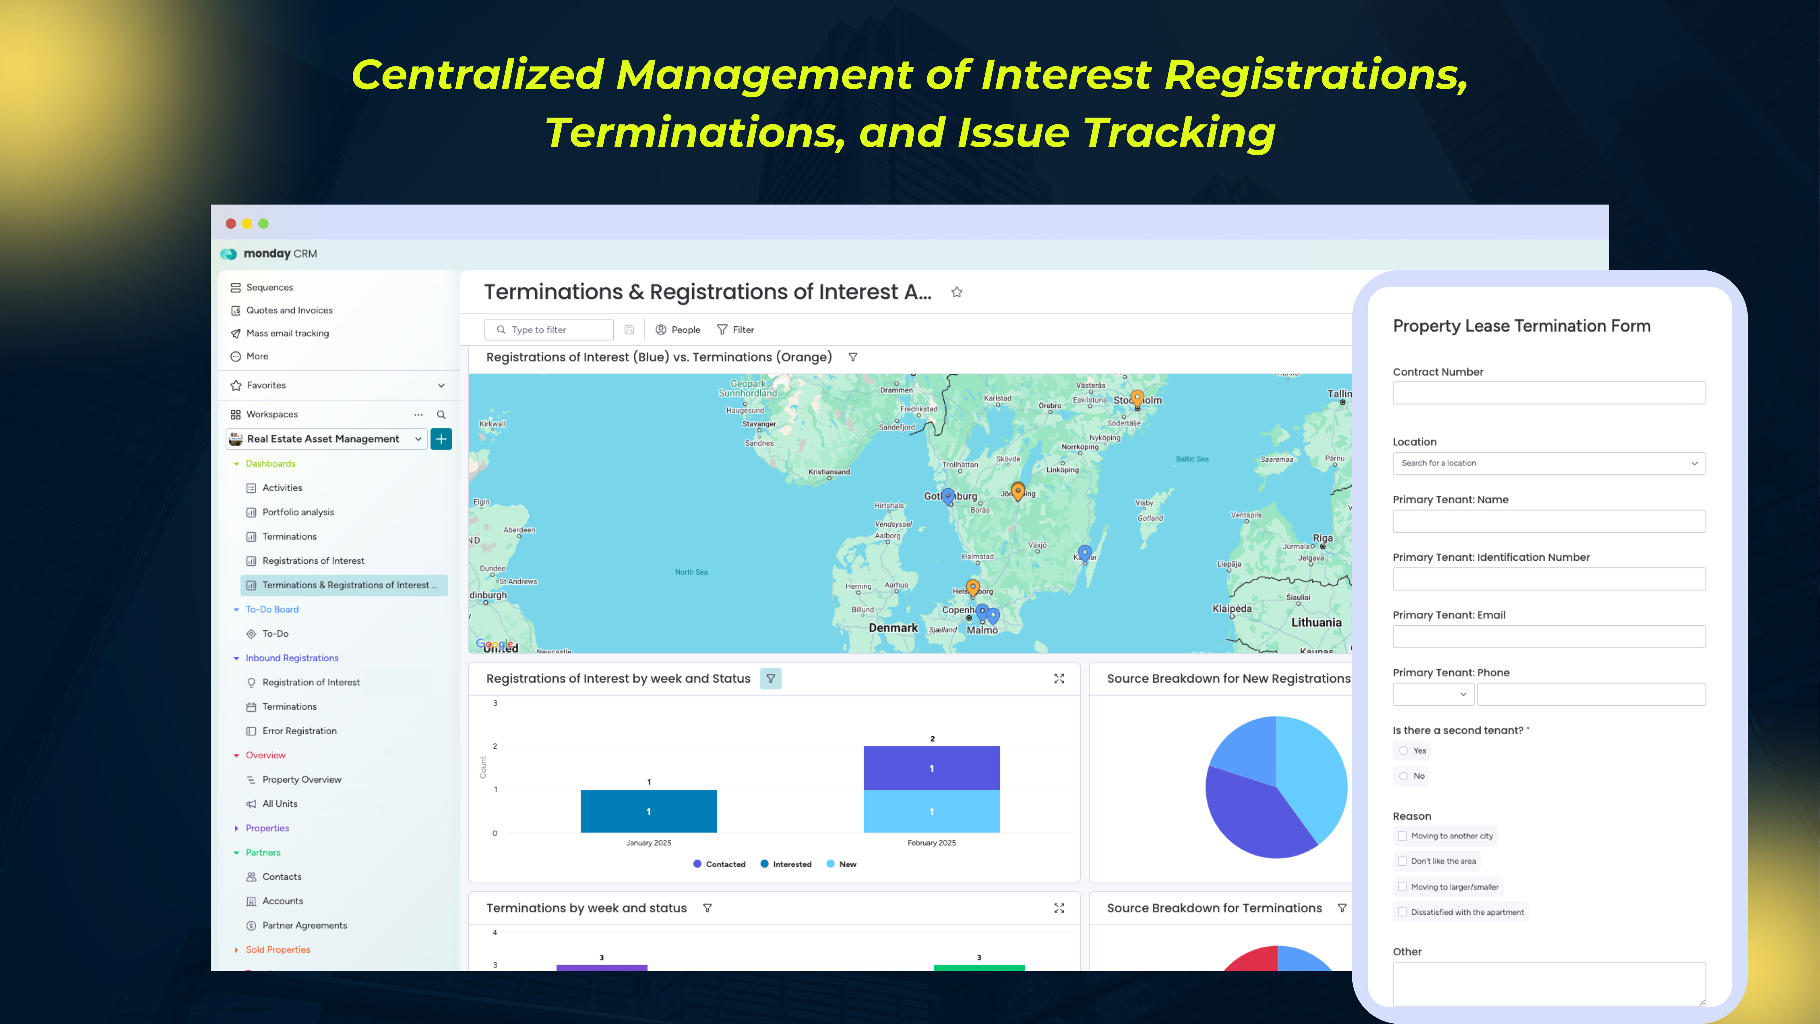The width and height of the screenshot is (1820, 1024).
Task: Click the monday CRM logo
Action: [268, 254]
